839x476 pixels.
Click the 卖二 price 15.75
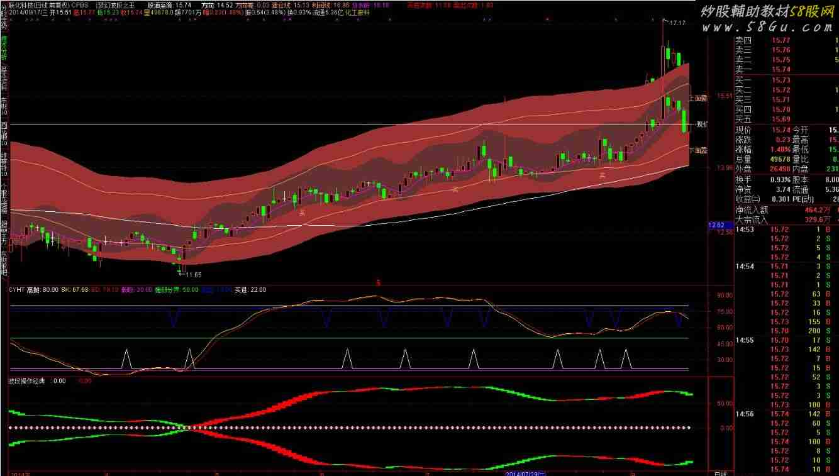pyautogui.click(x=781, y=60)
